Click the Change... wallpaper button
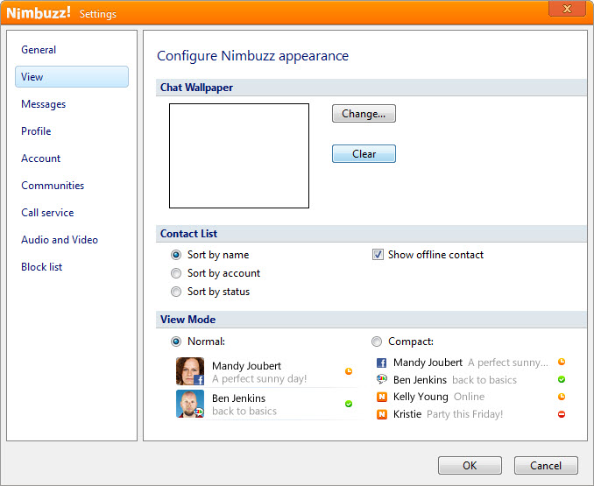The height and width of the screenshot is (486, 594). point(364,114)
